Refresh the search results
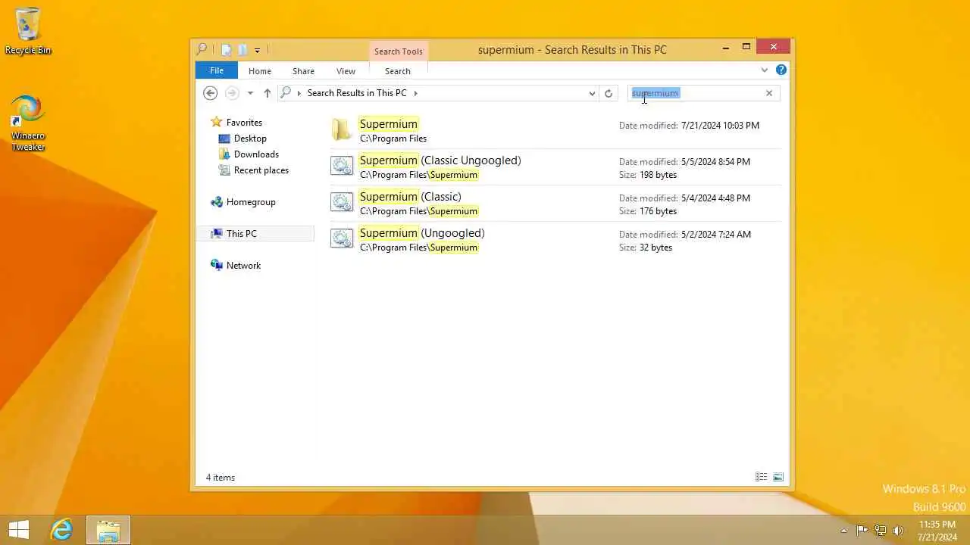 click(609, 93)
